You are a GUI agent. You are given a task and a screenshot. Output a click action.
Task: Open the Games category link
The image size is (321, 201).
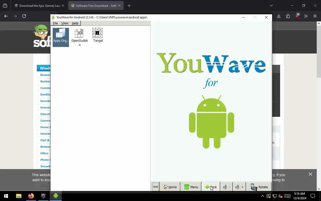[45, 121]
